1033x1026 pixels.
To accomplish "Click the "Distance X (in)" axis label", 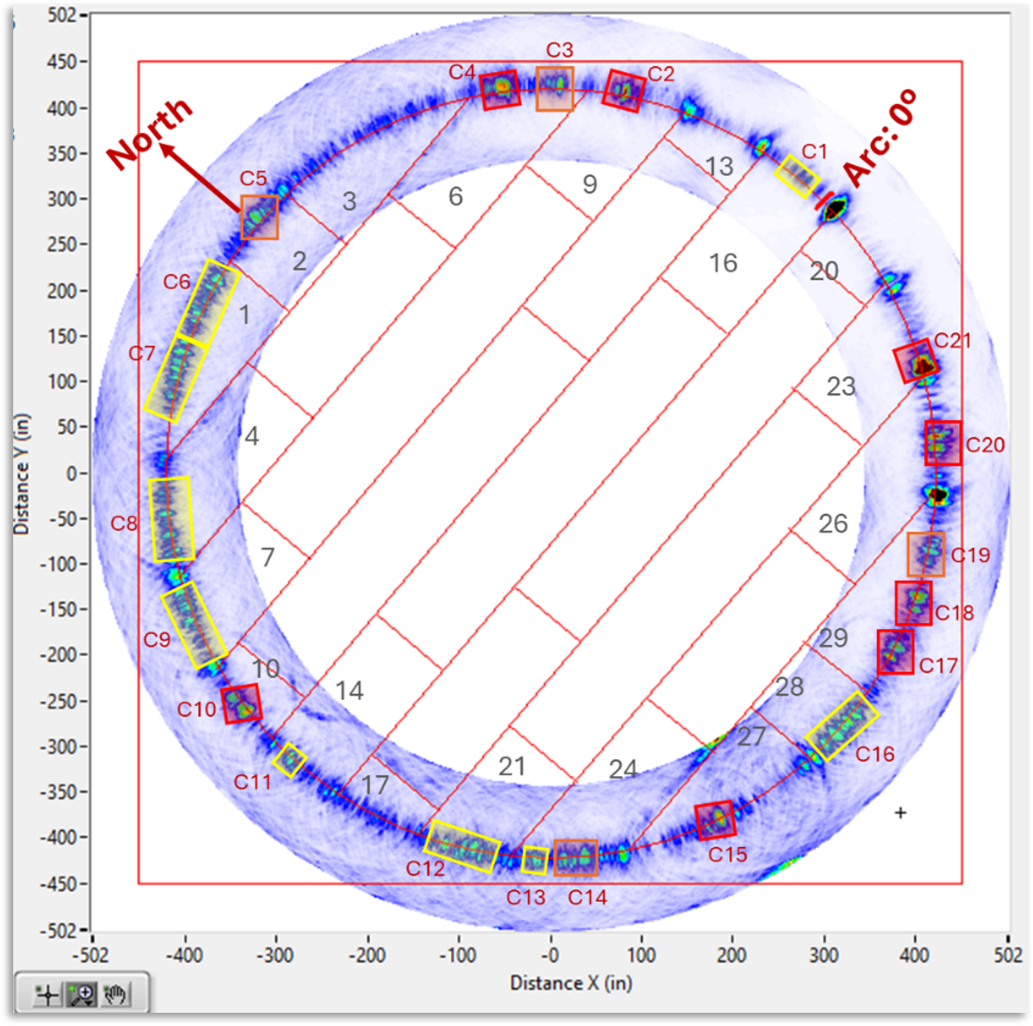I will pyautogui.click(x=571, y=983).
